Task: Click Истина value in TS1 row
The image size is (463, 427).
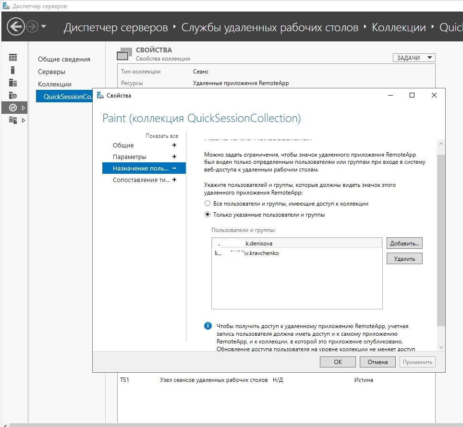Action: tap(364, 380)
